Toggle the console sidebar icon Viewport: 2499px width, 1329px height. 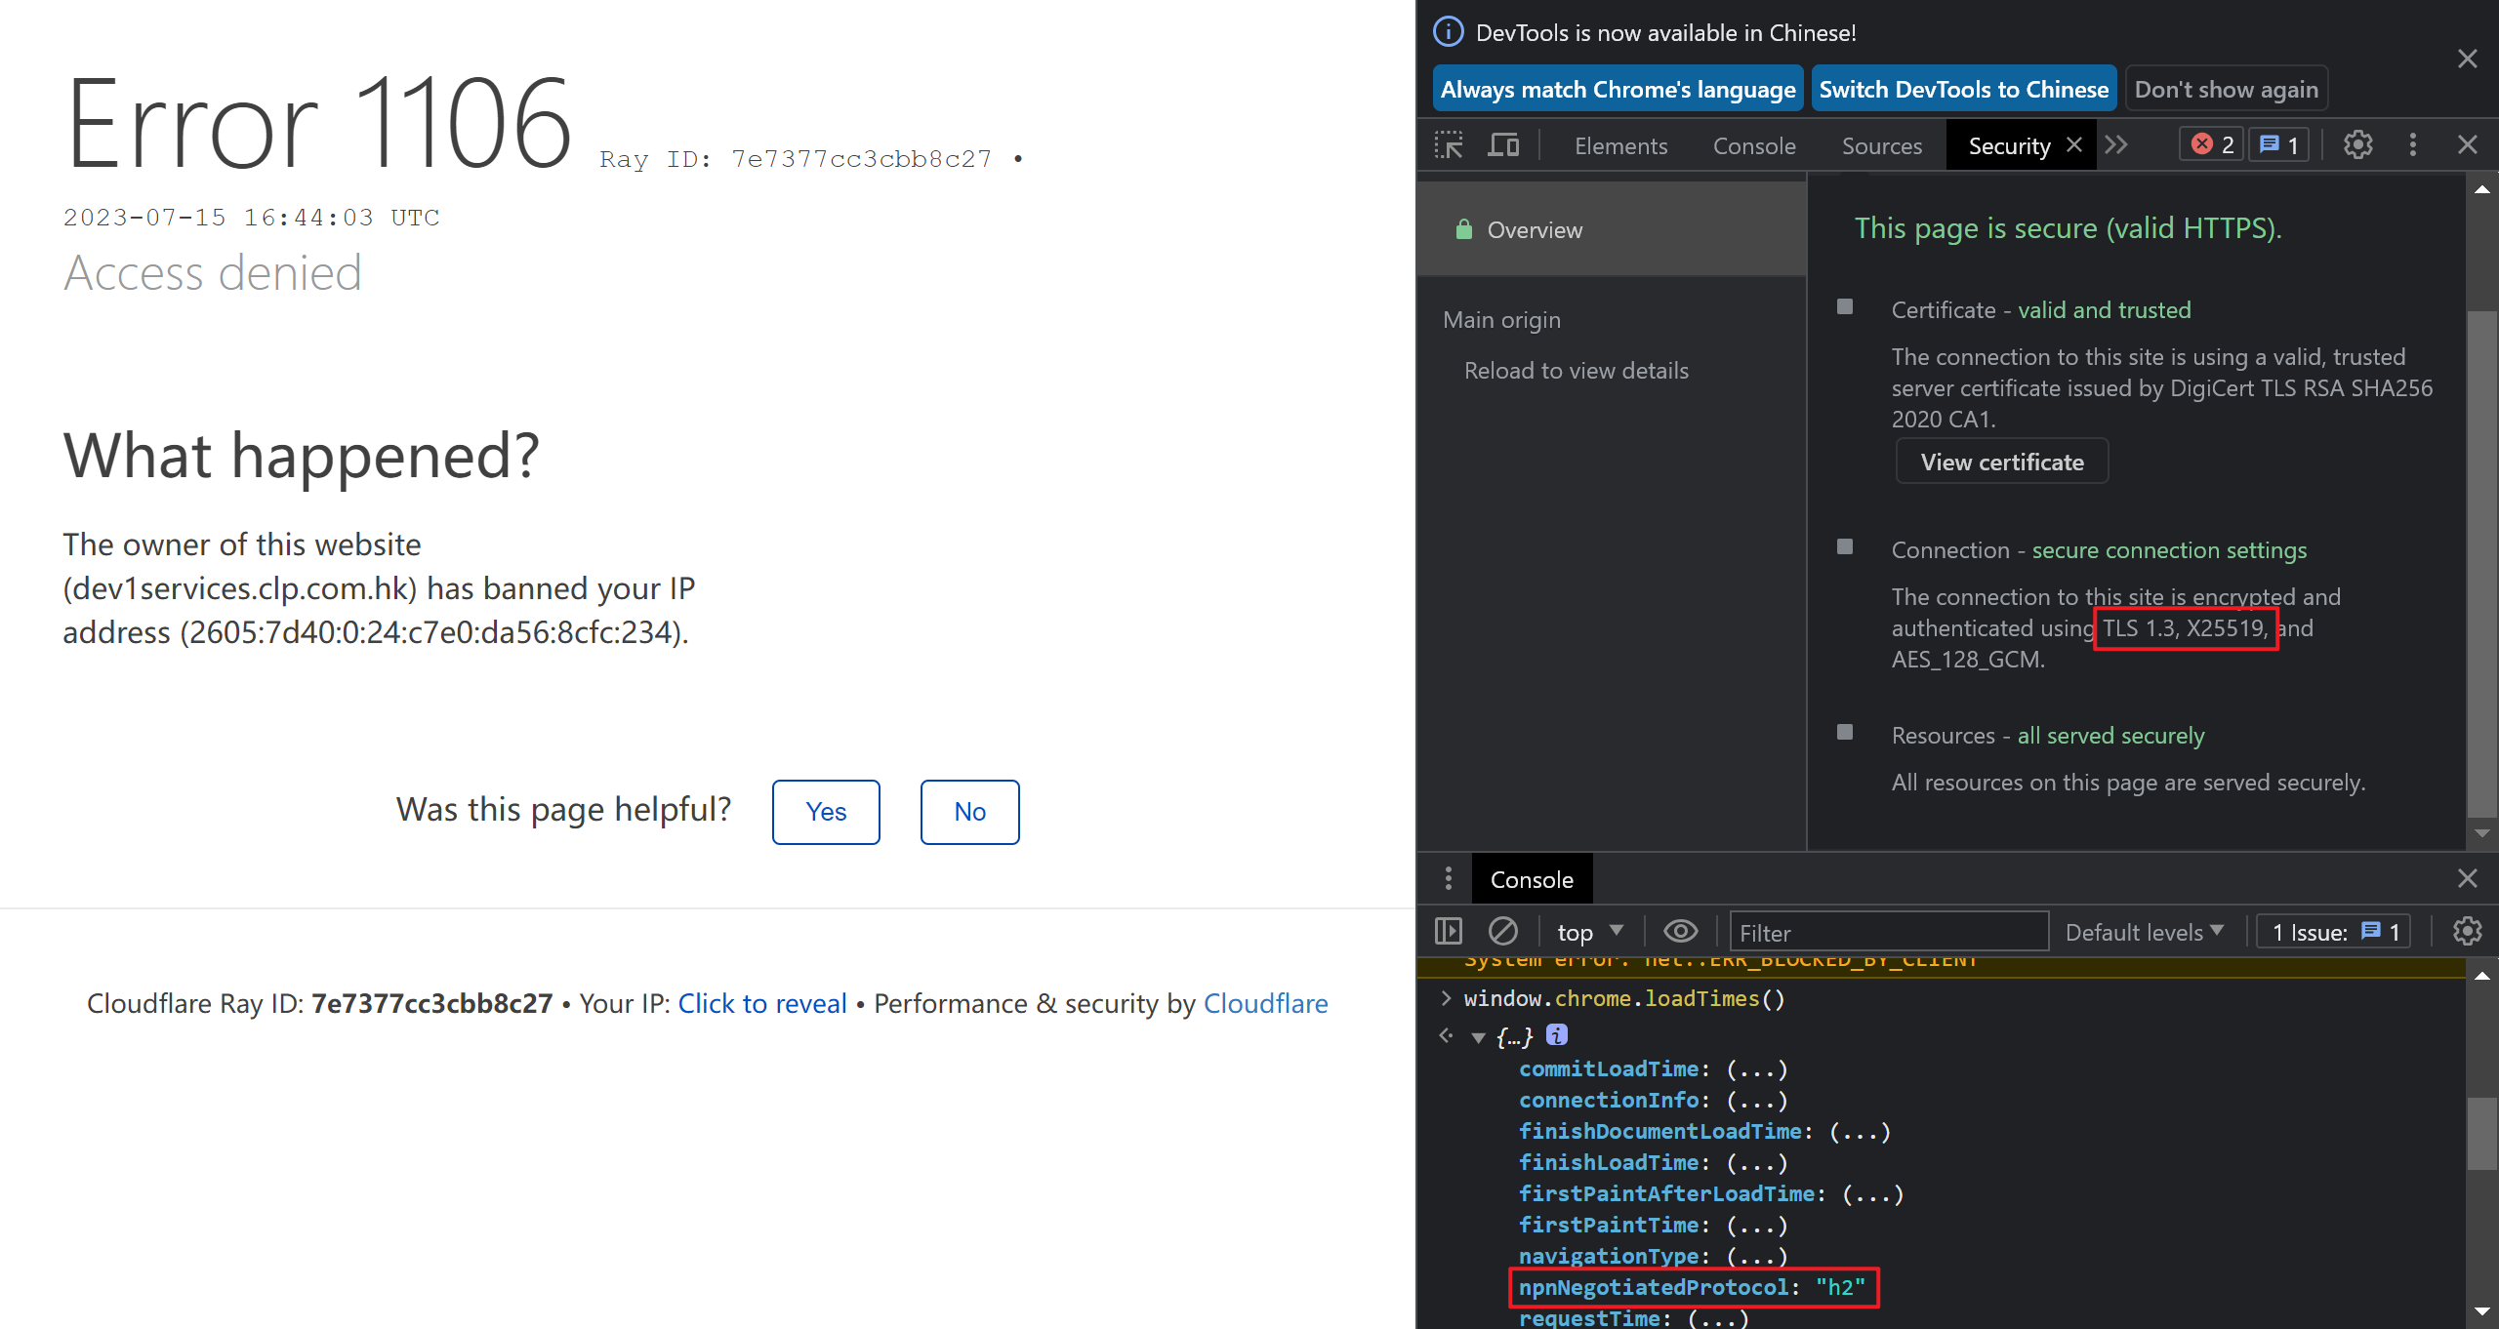tap(1449, 932)
